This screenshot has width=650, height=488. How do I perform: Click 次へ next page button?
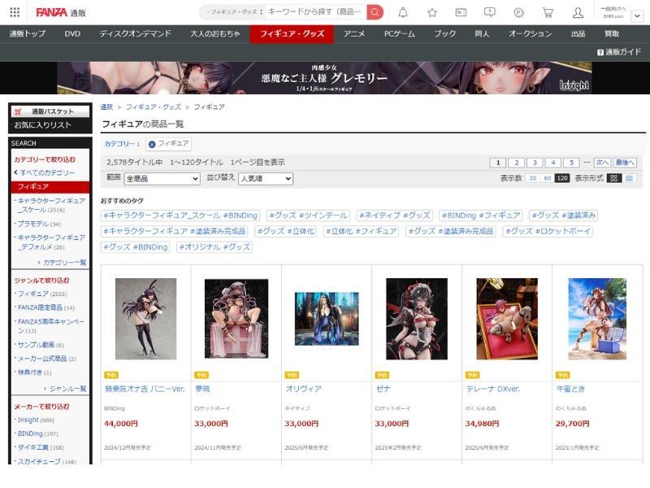[x=602, y=163]
